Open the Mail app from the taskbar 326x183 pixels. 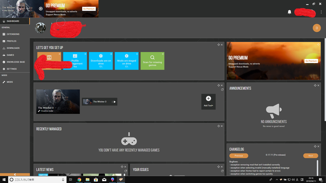[x=104, y=180]
